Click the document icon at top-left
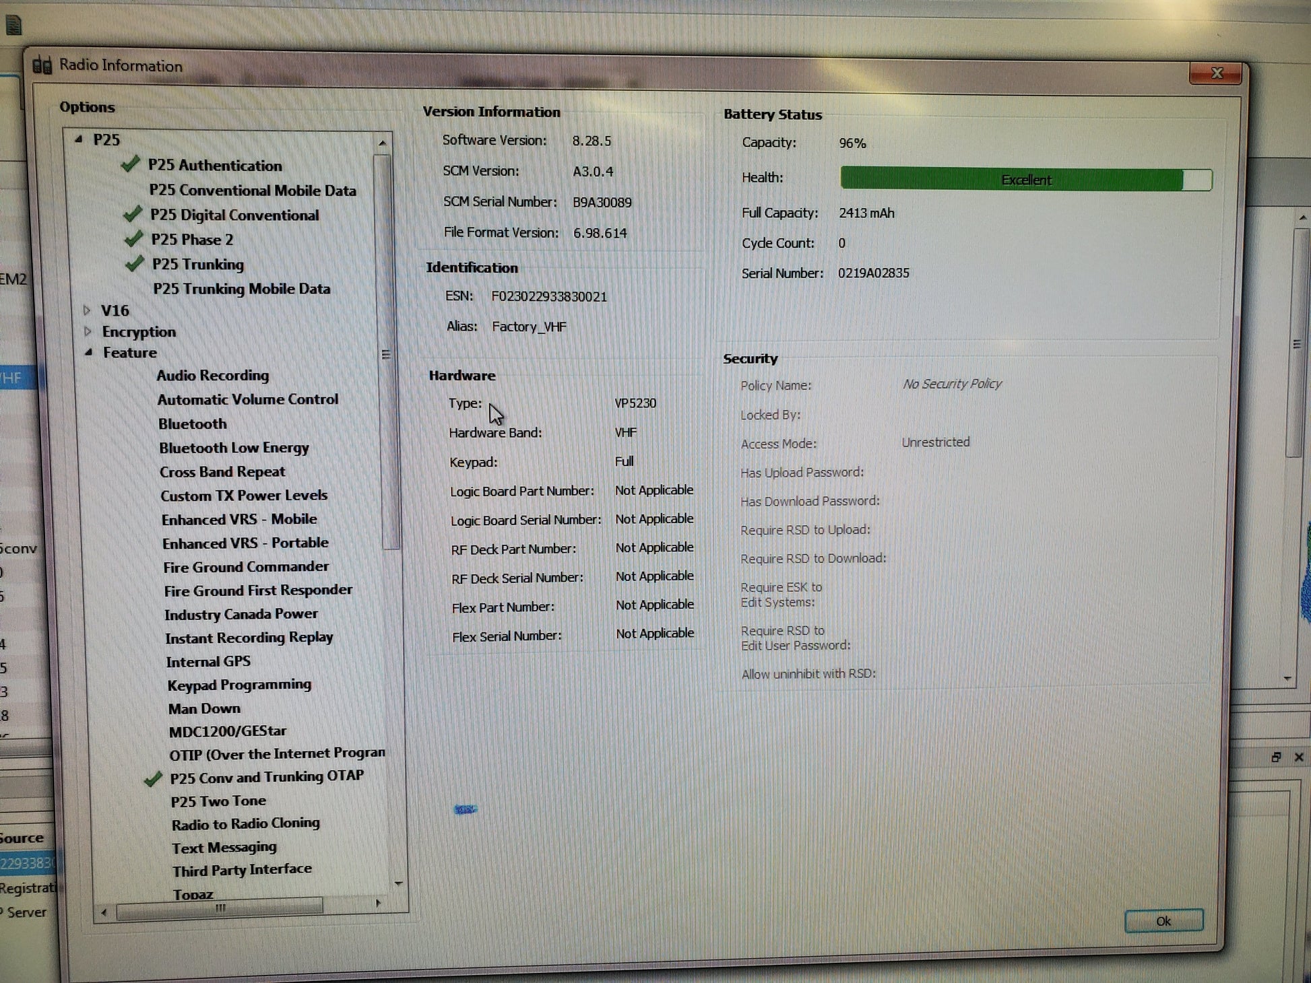 13,26
